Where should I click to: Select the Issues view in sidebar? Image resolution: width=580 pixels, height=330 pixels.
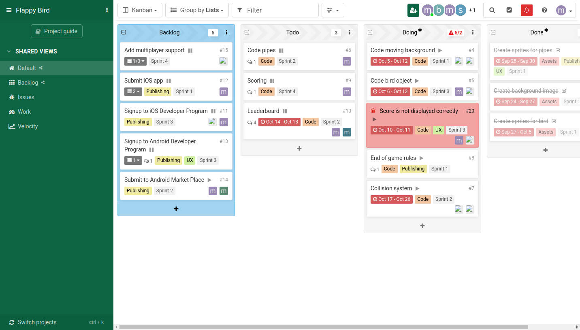[26, 97]
